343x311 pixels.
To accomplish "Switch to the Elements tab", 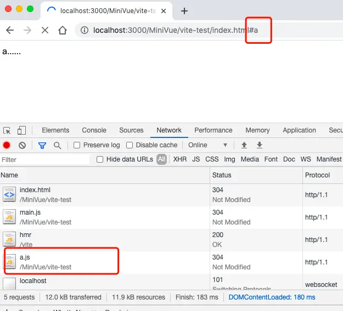I will pos(55,130).
